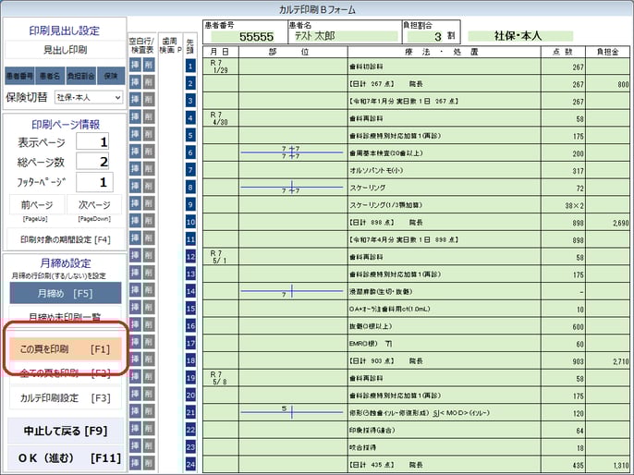
Task: Select row number 4 as 先頭
Action: [x=190, y=117]
